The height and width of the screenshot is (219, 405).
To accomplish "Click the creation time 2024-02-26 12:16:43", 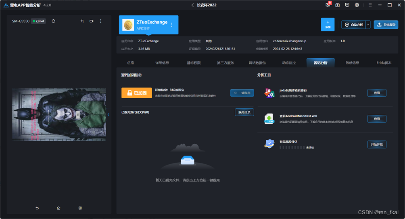I will [288, 49].
